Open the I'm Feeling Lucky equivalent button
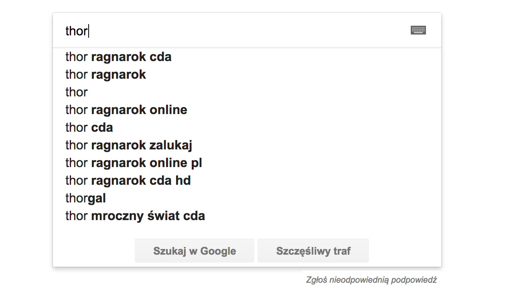The width and height of the screenshot is (511, 294). (x=313, y=250)
